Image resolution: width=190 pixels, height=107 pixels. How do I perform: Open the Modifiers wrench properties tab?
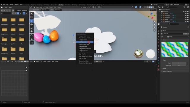click(x=158, y=52)
